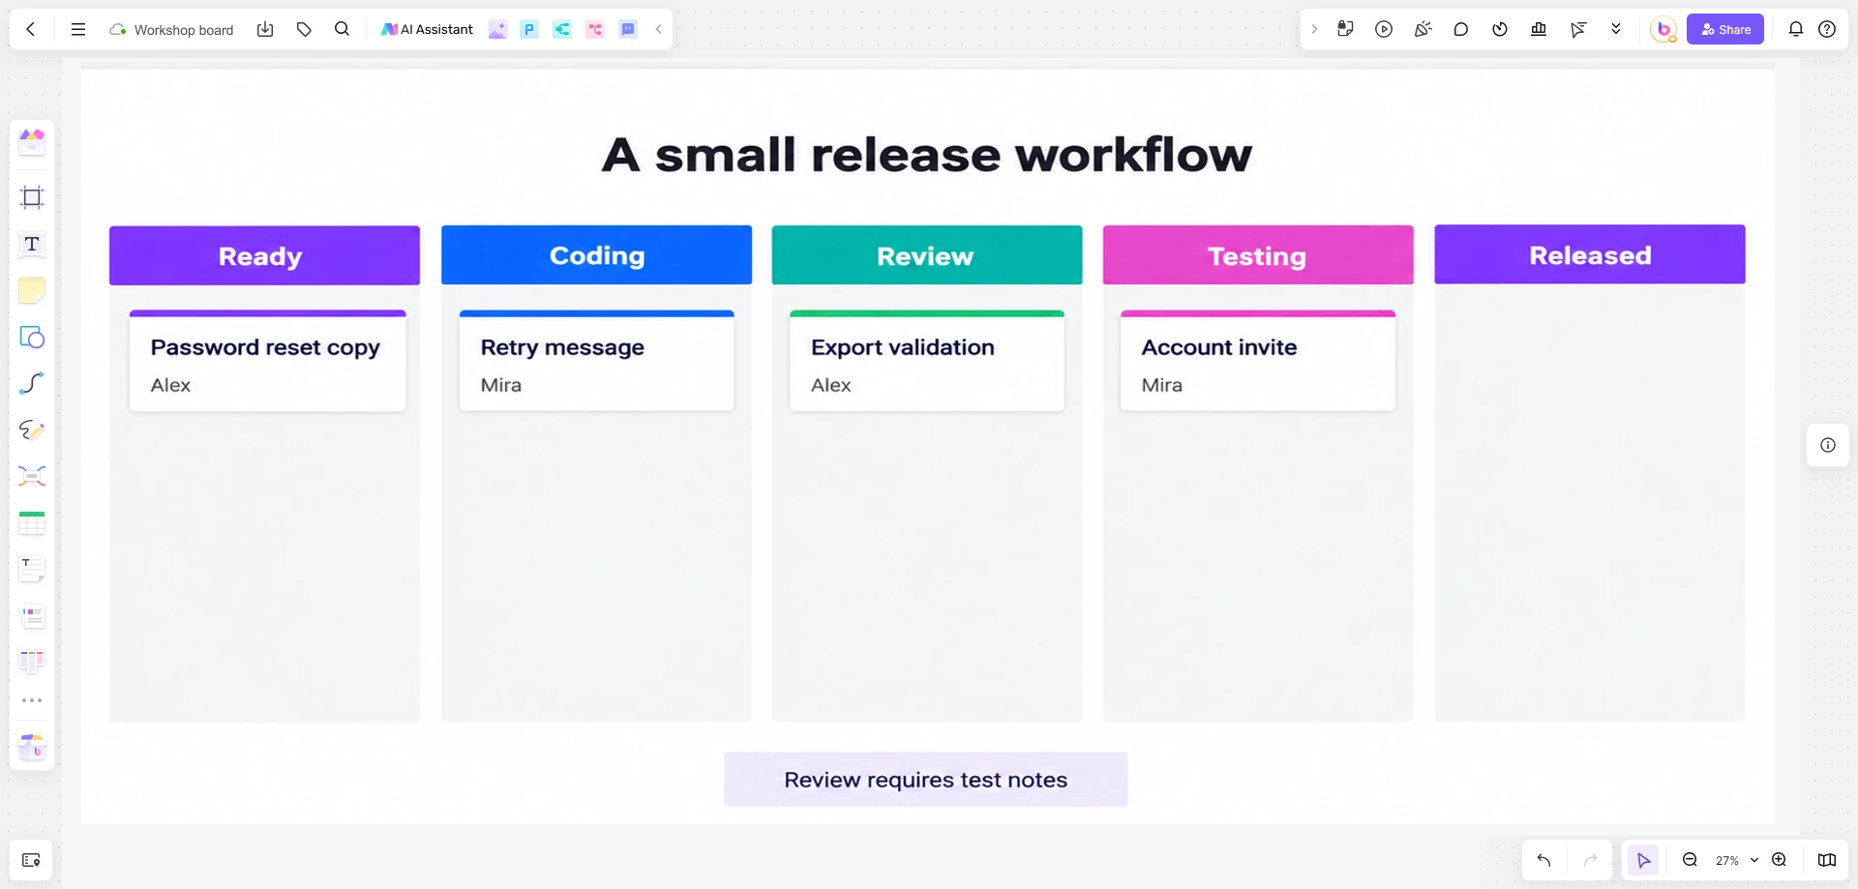Open the 27% zoom level dropdown
This screenshot has height=889, width=1858.
(1736, 860)
